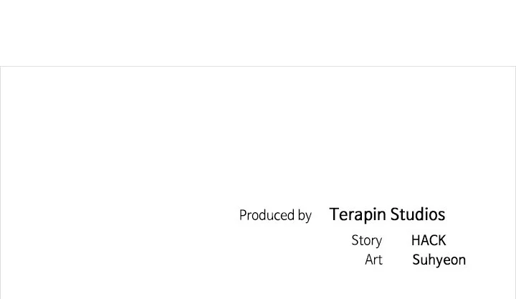Click the 'Art' credit label
516x299 pixels.
pyautogui.click(x=373, y=260)
